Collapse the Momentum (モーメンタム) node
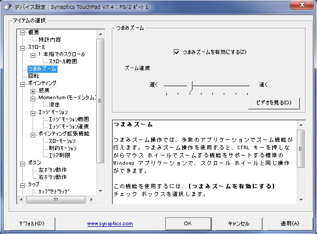The height and width of the screenshot is (234, 317). [x=33, y=99]
